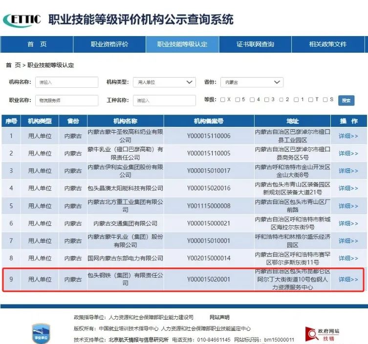
Task: Click the 机构类型 column header
Action: click(40, 121)
